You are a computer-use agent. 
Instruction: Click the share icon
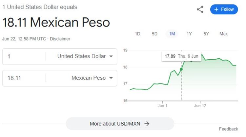point(200,9)
